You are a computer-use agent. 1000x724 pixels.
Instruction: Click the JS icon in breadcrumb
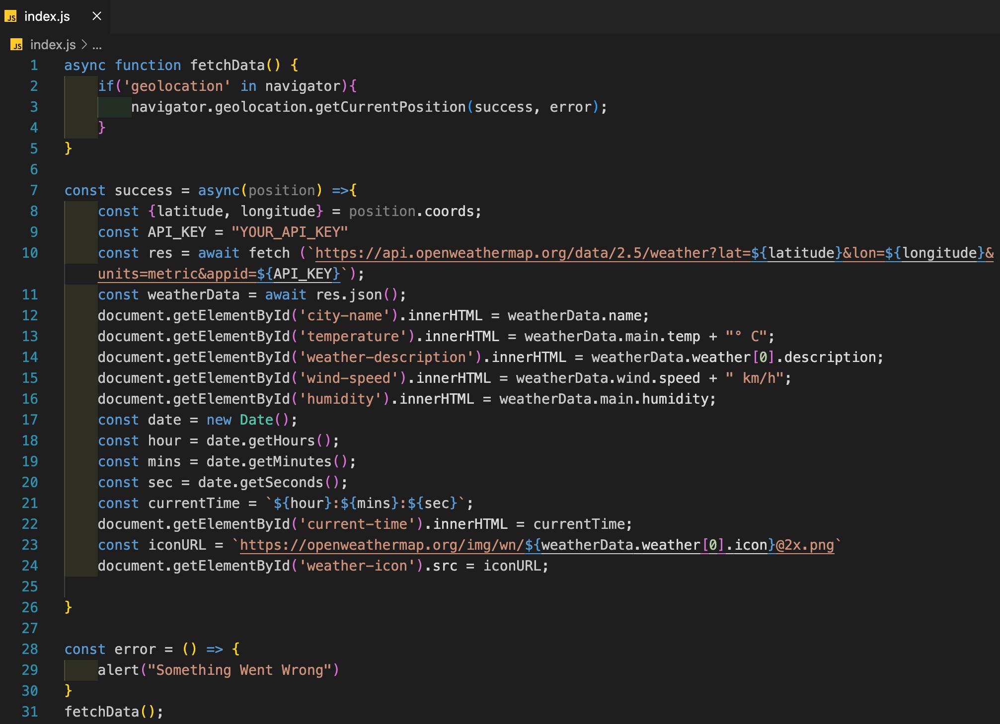(x=16, y=45)
